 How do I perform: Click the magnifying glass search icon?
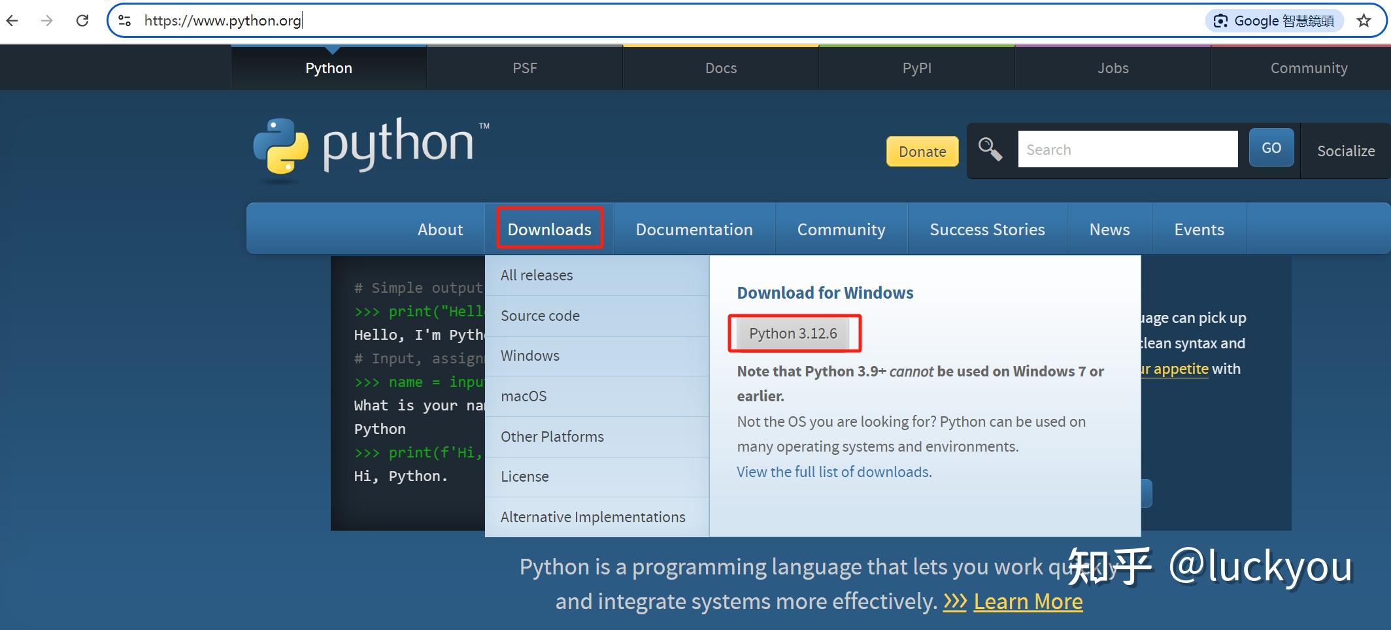pos(990,150)
